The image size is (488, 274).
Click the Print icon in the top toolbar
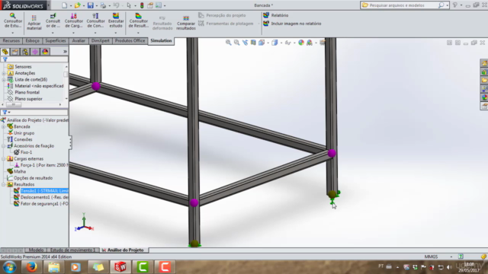(103, 5)
